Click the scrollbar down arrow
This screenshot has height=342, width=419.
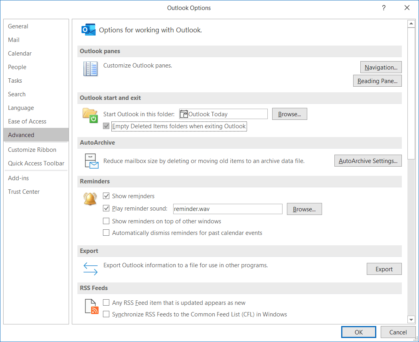click(x=411, y=319)
